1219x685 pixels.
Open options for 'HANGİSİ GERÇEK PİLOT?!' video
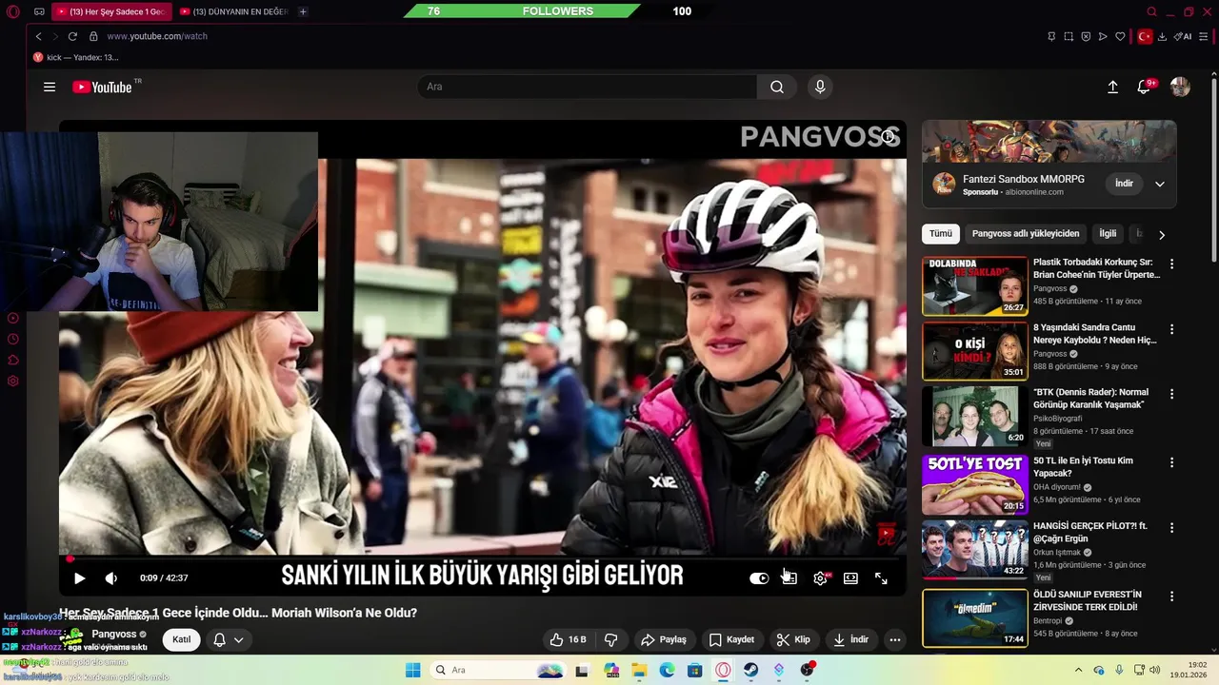click(x=1172, y=527)
